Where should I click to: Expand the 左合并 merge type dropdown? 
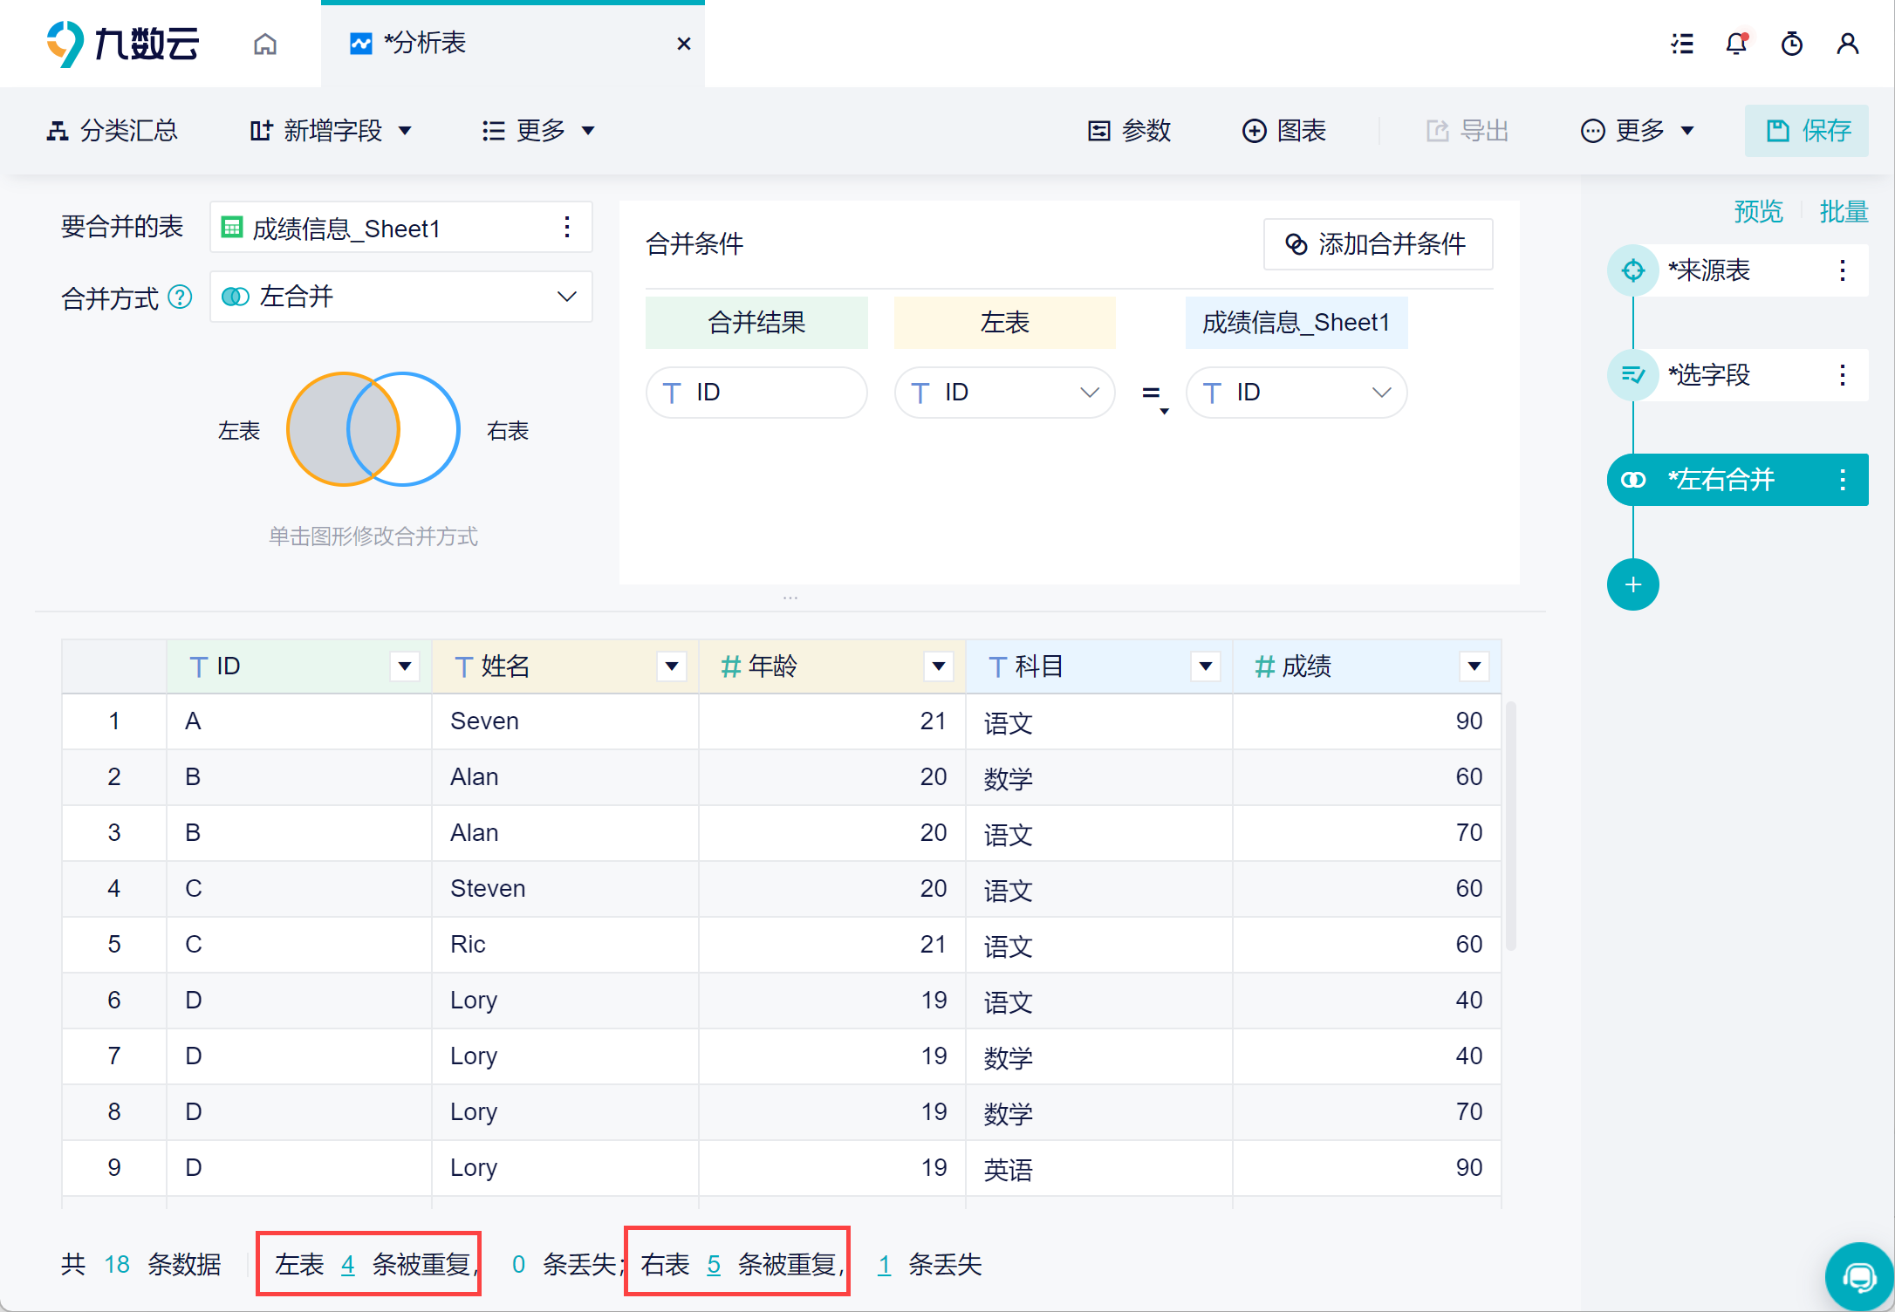pyautogui.click(x=401, y=297)
